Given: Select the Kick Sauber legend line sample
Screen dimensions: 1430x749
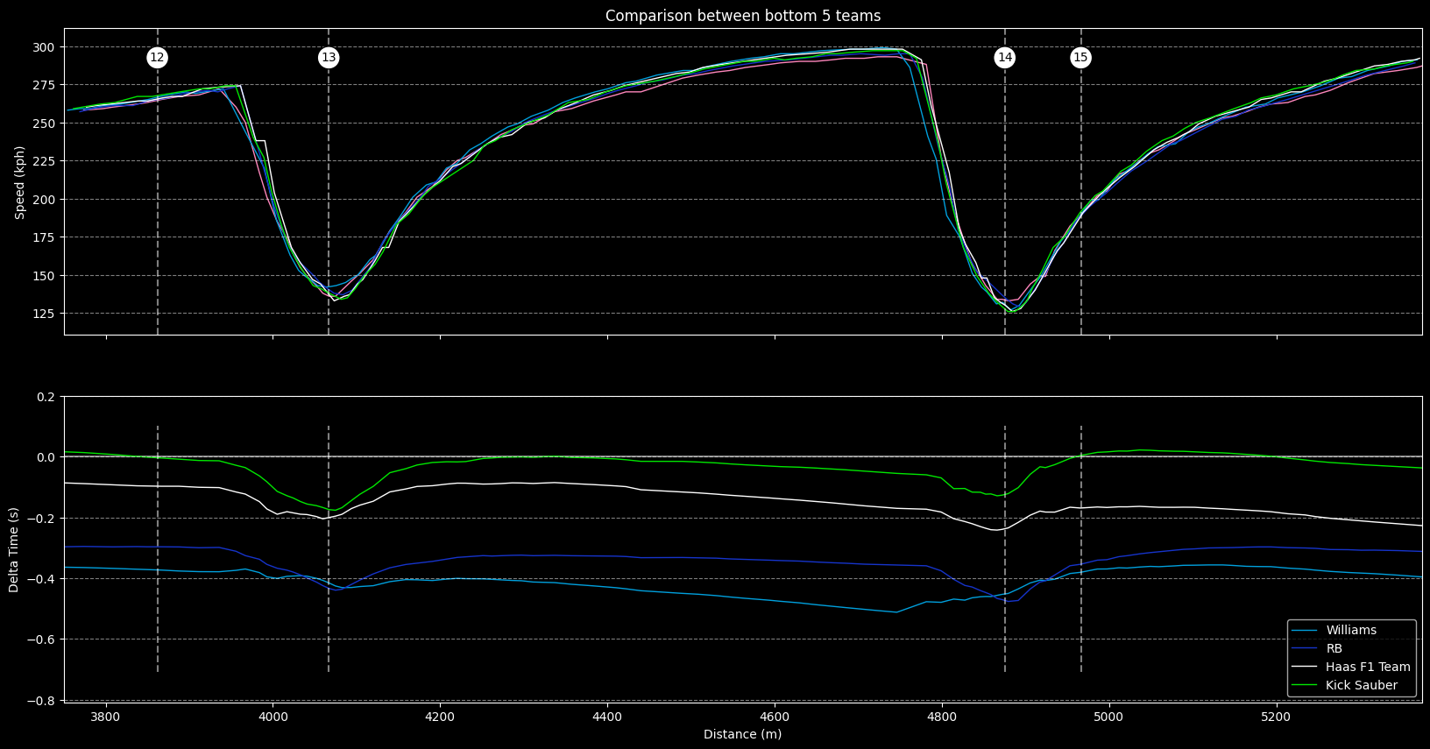Looking at the screenshot, I should [x=1305, y=686].
